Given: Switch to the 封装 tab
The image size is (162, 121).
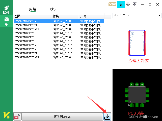Looking at the screenshot, I should (x=33, y=9).
